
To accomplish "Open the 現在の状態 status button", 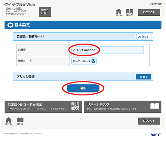I will click(45, 12).
